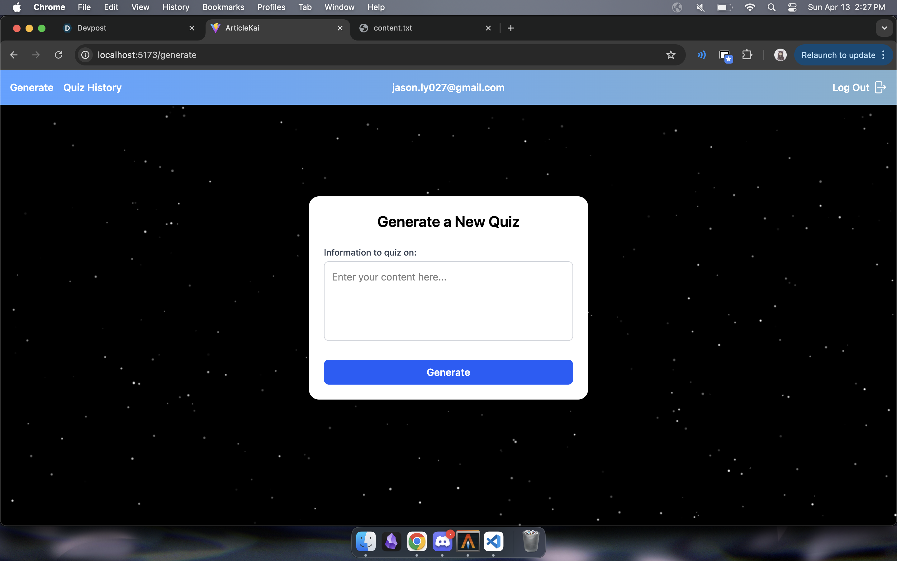Click the Chrome profile avatar
This screenshot has height=561, width=897.
coord(780,55)
